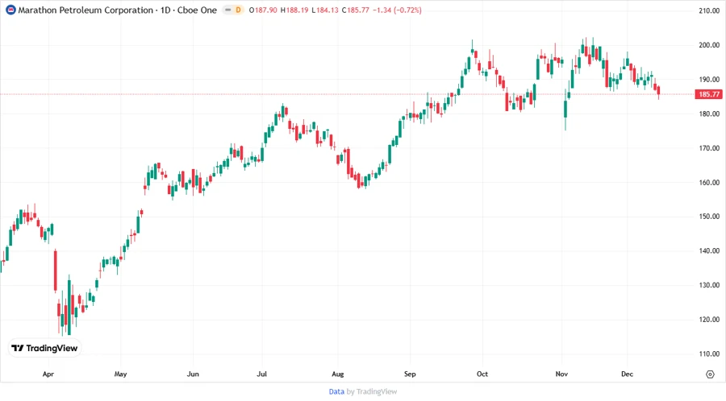Click the Cboe One exchange label
This screenshot has width=726, height=401.
coord(197,10)
